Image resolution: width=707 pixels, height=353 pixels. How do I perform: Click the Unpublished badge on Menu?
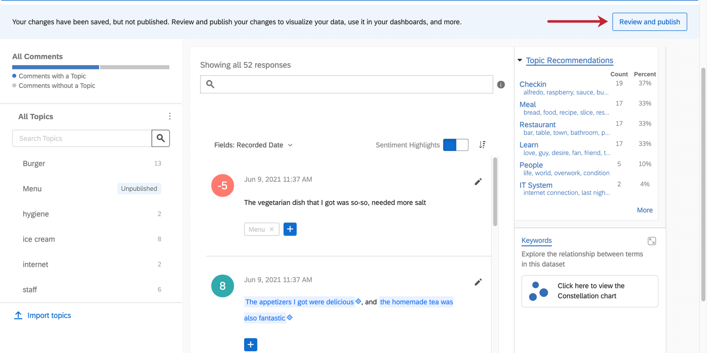coord(139,189)
